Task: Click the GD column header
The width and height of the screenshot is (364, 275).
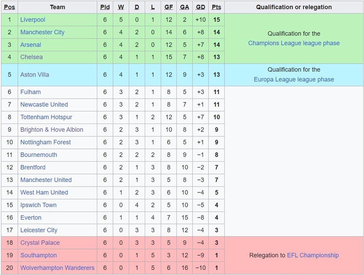Action: coord(201,7)
